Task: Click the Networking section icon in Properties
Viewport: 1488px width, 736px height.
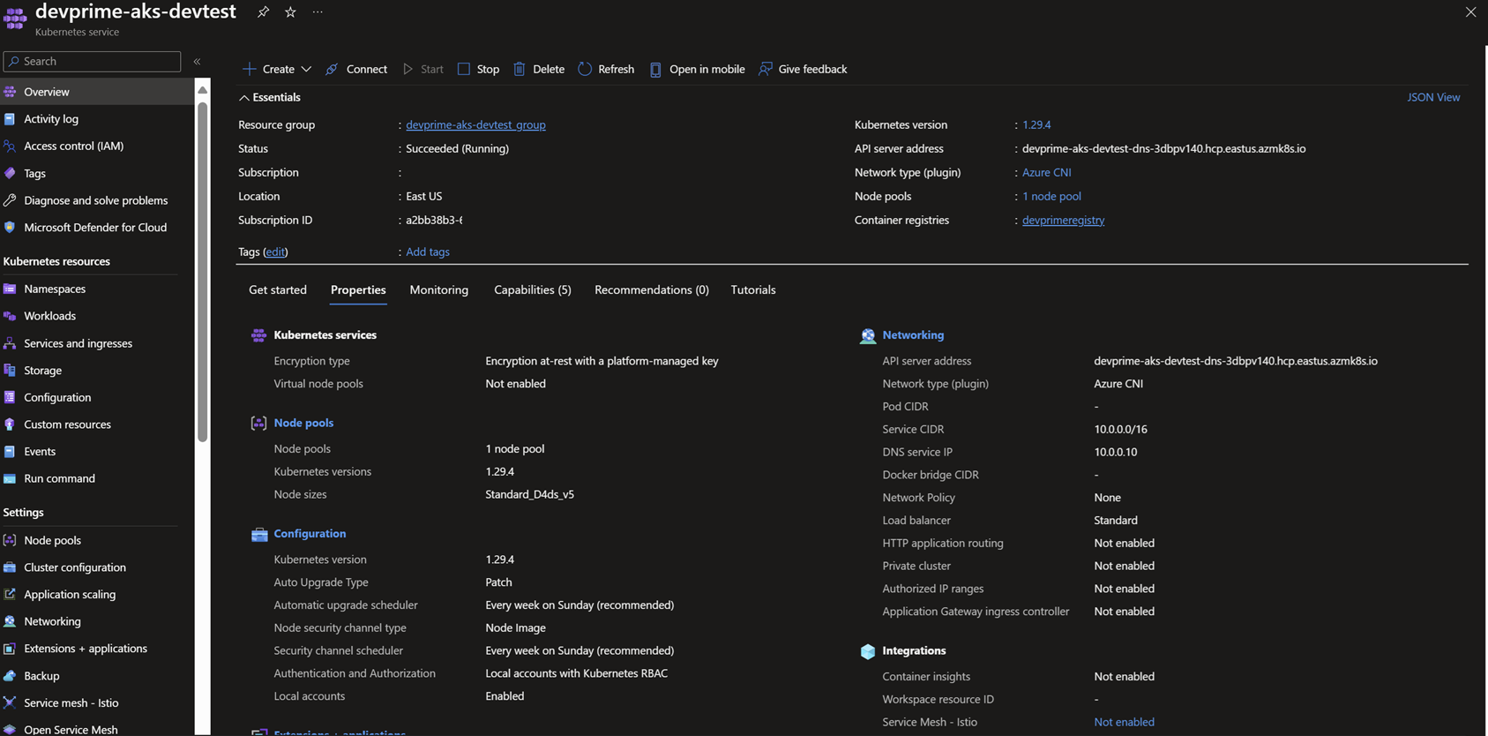Action: pos(868,335)
